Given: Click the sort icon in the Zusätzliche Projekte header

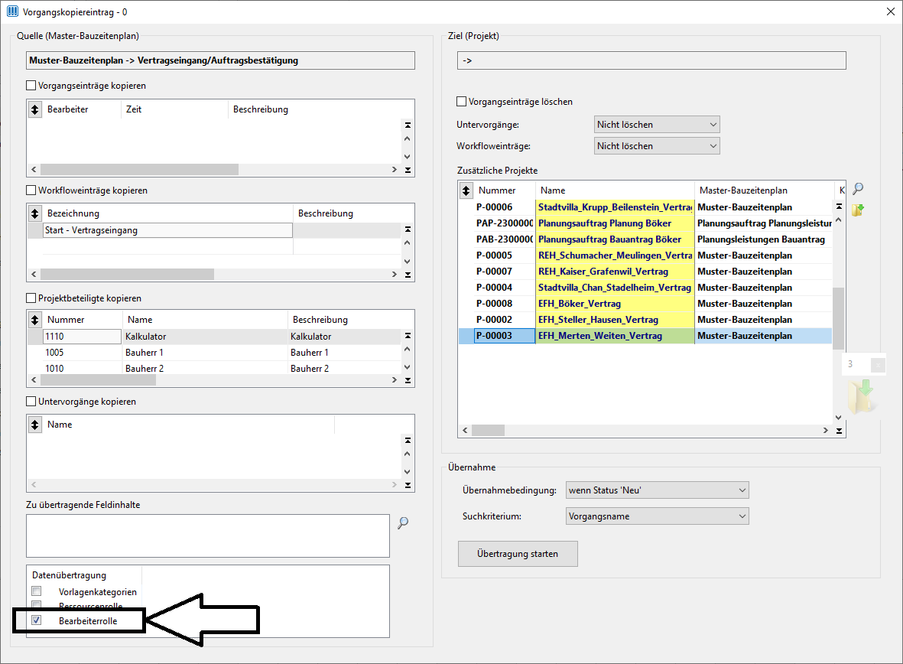Looking at the screenshot, I should click(x=466, y=190).
